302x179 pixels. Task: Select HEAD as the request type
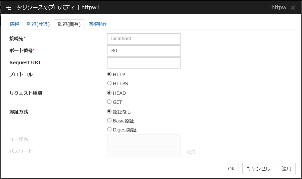click(x=109, y=93)
